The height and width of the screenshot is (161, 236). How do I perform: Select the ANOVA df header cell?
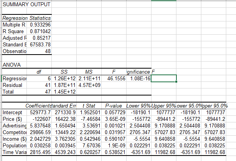pyautogui.click(x=39, y=72)
